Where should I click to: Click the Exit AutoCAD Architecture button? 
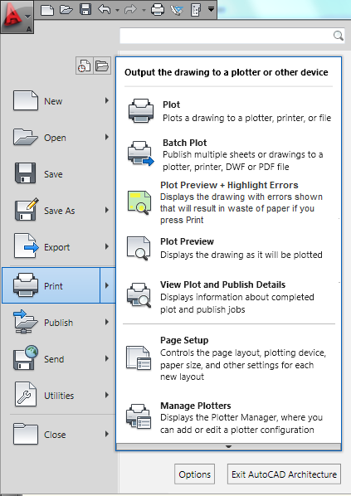pyautogui.click(x=284, y=474)
